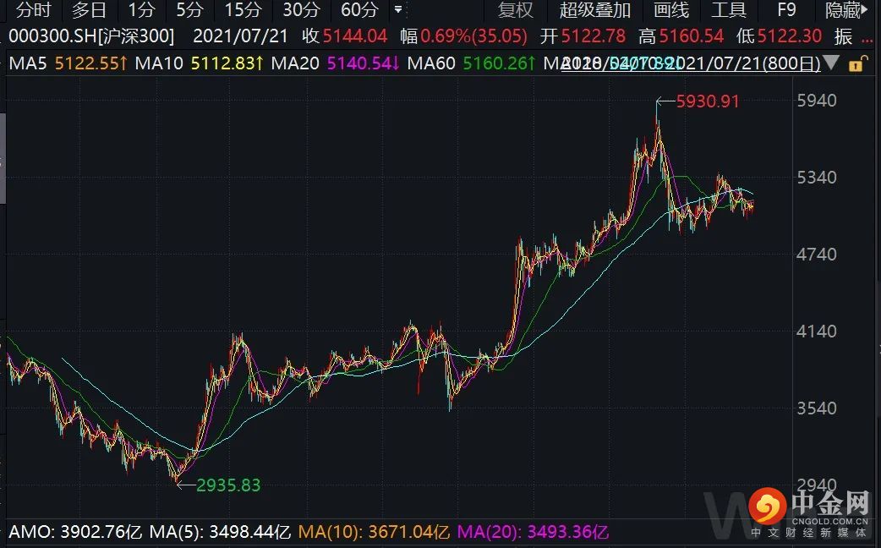881x548 pixels.
Task: Click the open price 5122.78
Action: 594,36
